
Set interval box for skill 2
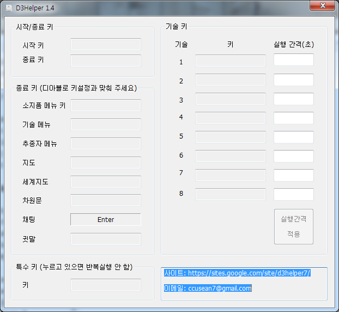tap(294, 80)
